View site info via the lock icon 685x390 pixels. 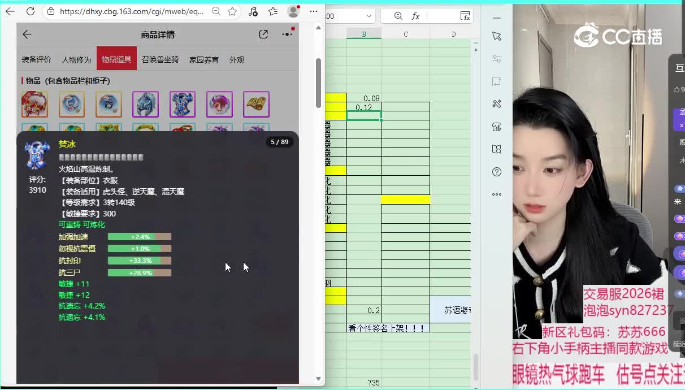pos(51,11)
